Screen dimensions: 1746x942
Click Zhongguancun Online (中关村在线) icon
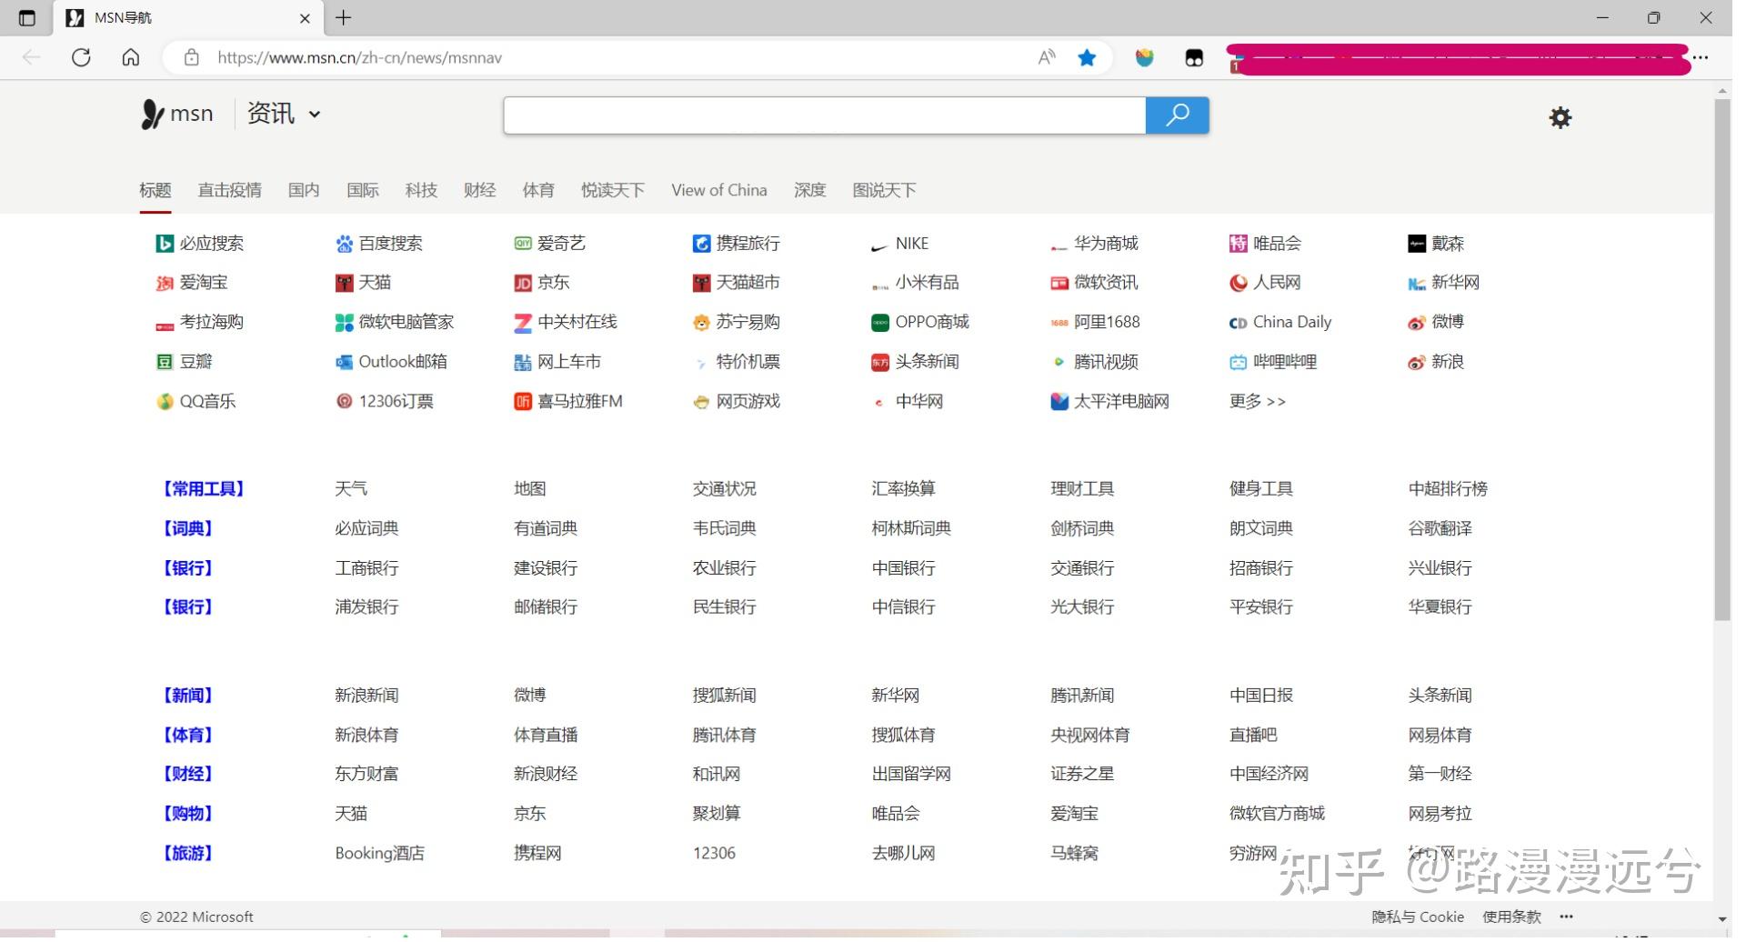pyautogui.click(x=526, y=325)
